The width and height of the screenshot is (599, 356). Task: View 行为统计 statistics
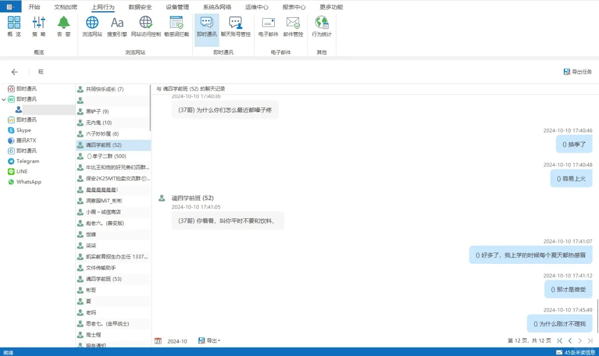point(321,27)
